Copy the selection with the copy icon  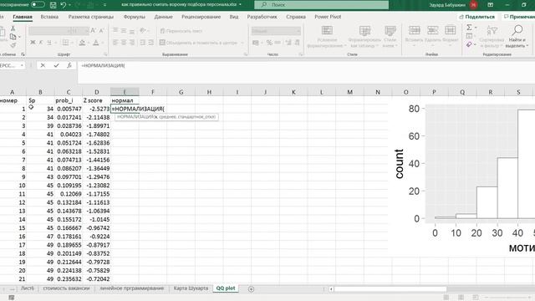pos(13,37)
